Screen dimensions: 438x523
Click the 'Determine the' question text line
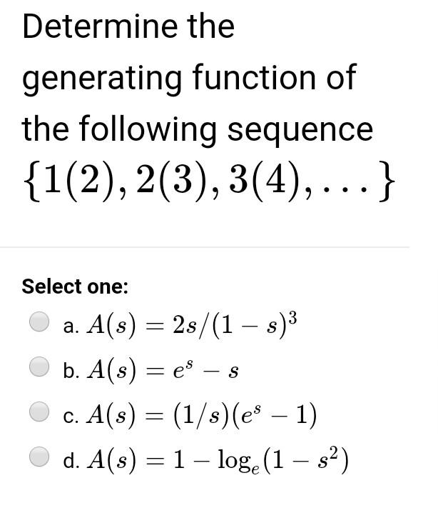[128, 26]
